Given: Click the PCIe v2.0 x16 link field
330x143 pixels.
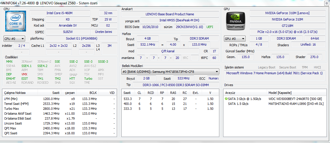Looking at the screenshot, I should coord(287,32).
